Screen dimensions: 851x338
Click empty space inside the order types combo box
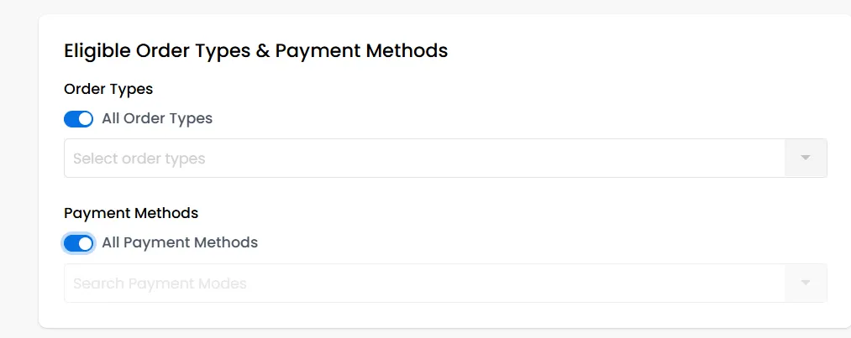tap(488, 158)
